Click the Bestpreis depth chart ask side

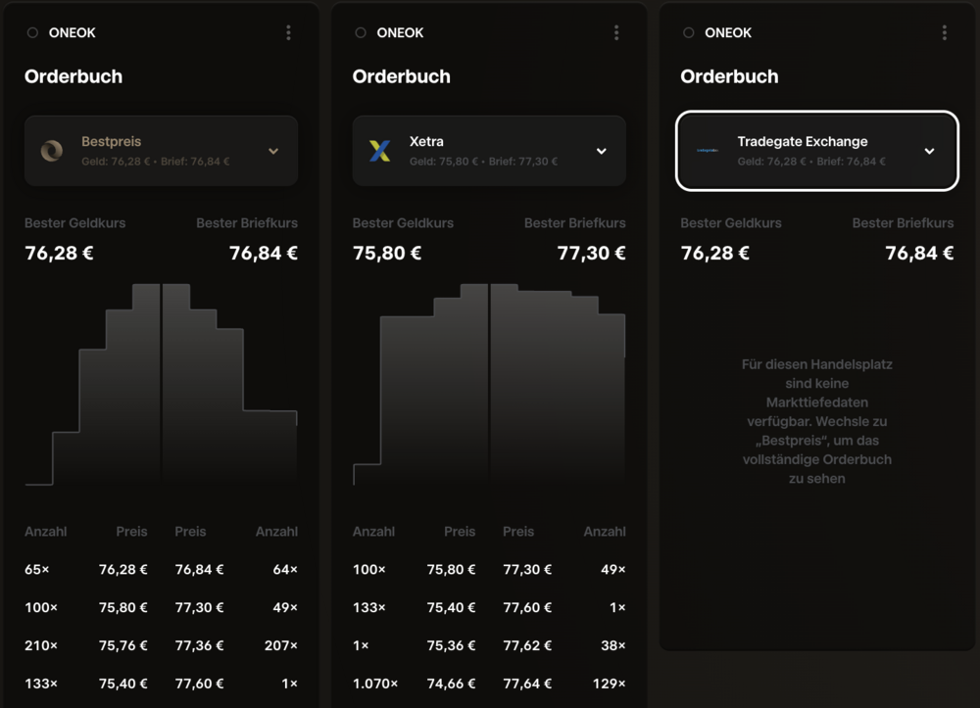pyautogui.click(x=230, y=385)
